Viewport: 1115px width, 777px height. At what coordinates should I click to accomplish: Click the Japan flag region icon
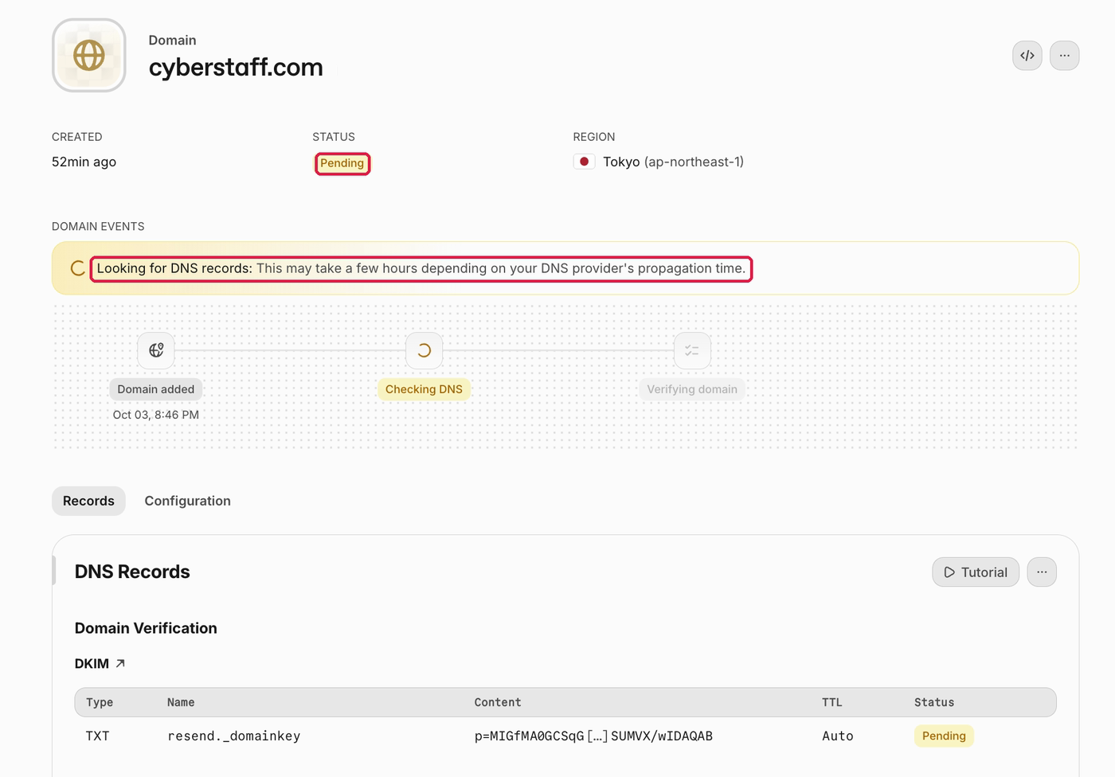[x=584, y=162]
